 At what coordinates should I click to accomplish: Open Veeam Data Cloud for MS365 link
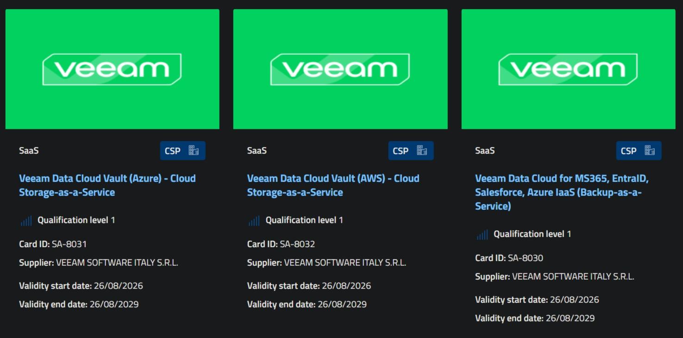pyautogui.click(x=562, y=192)
